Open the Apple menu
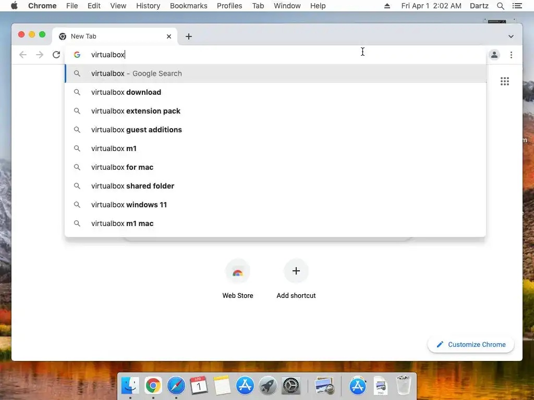Screen dimensions: 534x400 (14, 6)
